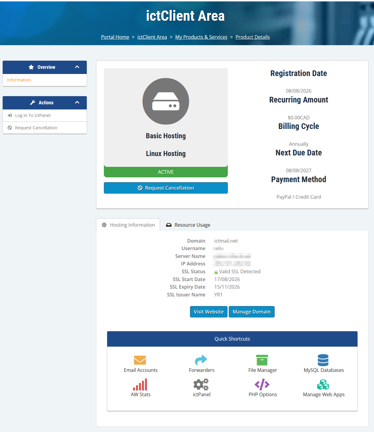Click the Product Details breadcrumb
Image resolution: width=374 pixels, height=432 pixels.
(x=253, y=37)
